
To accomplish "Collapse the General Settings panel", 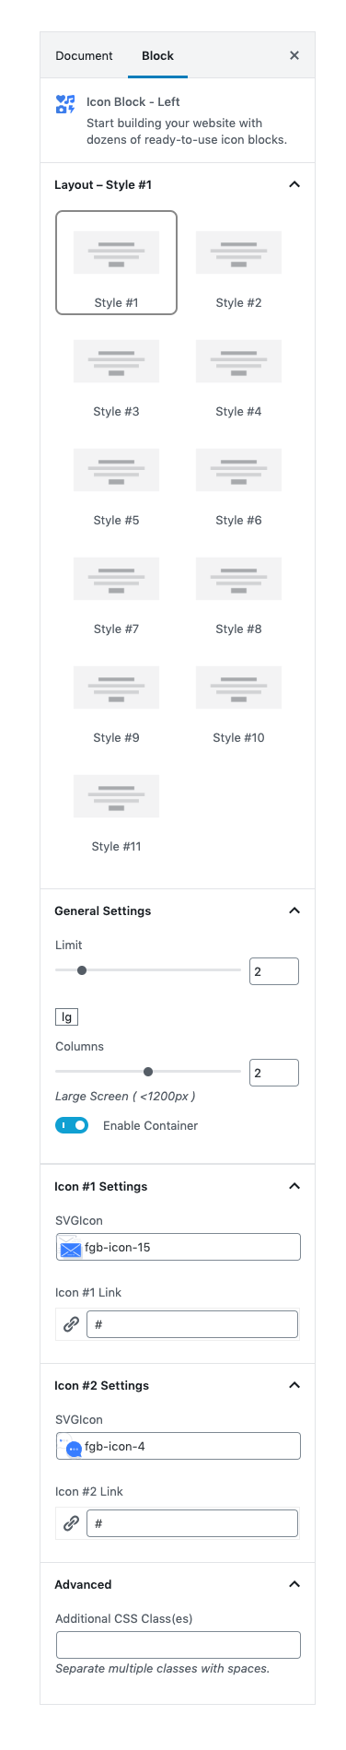I will coord(294,910).
